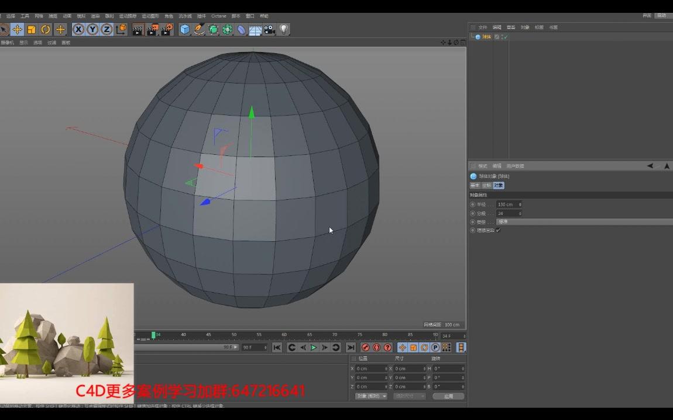Uncheck the 理想渲染 checkbox in sphere attributes
This screenshot has width=673, height=420.
pyautogui.click(x=497, y=230)
